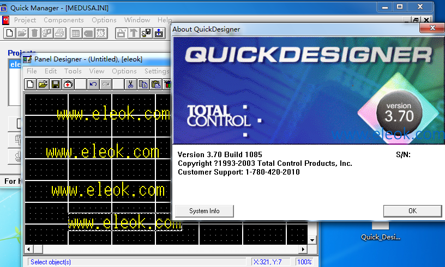
Task: Click the Copyright Total Control Products line
Action: coord(265,163)
